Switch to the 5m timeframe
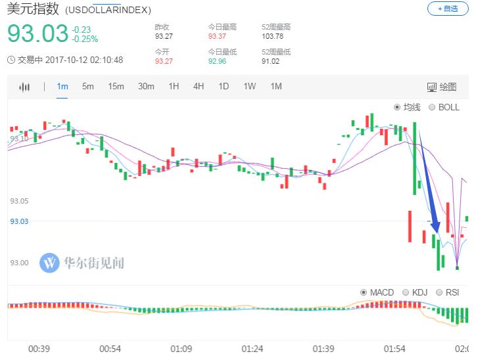This screenshot has height=356, width=478. click(x=88, y=87)
